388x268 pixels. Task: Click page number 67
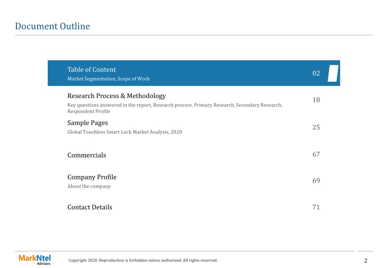click(x=316, y=154)
